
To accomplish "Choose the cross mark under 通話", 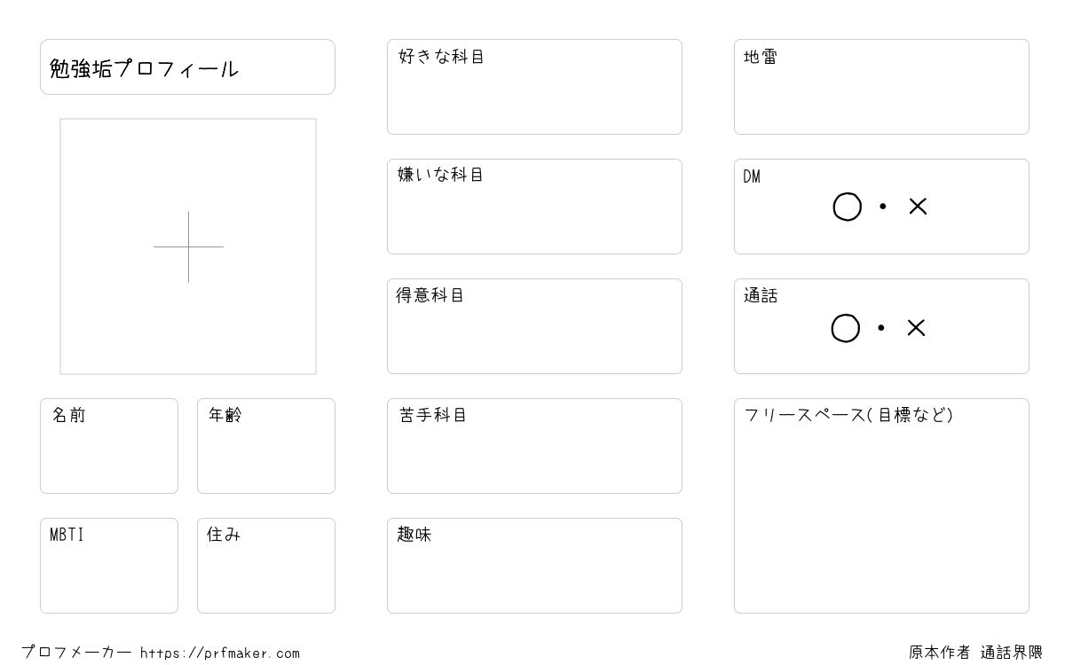I will click(x=916, y=328).
